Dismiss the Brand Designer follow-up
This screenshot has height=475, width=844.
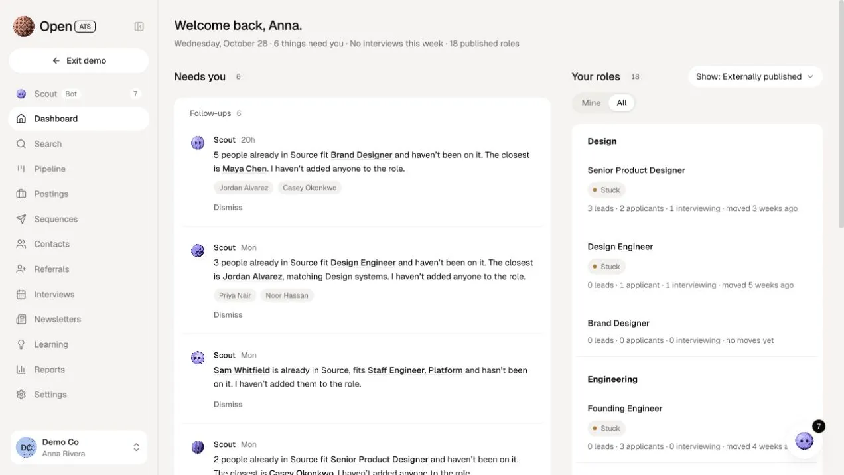(x=228, y=208)
